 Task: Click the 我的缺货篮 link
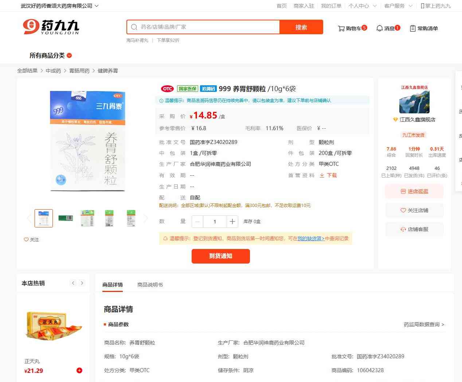(x=311, y=238)
